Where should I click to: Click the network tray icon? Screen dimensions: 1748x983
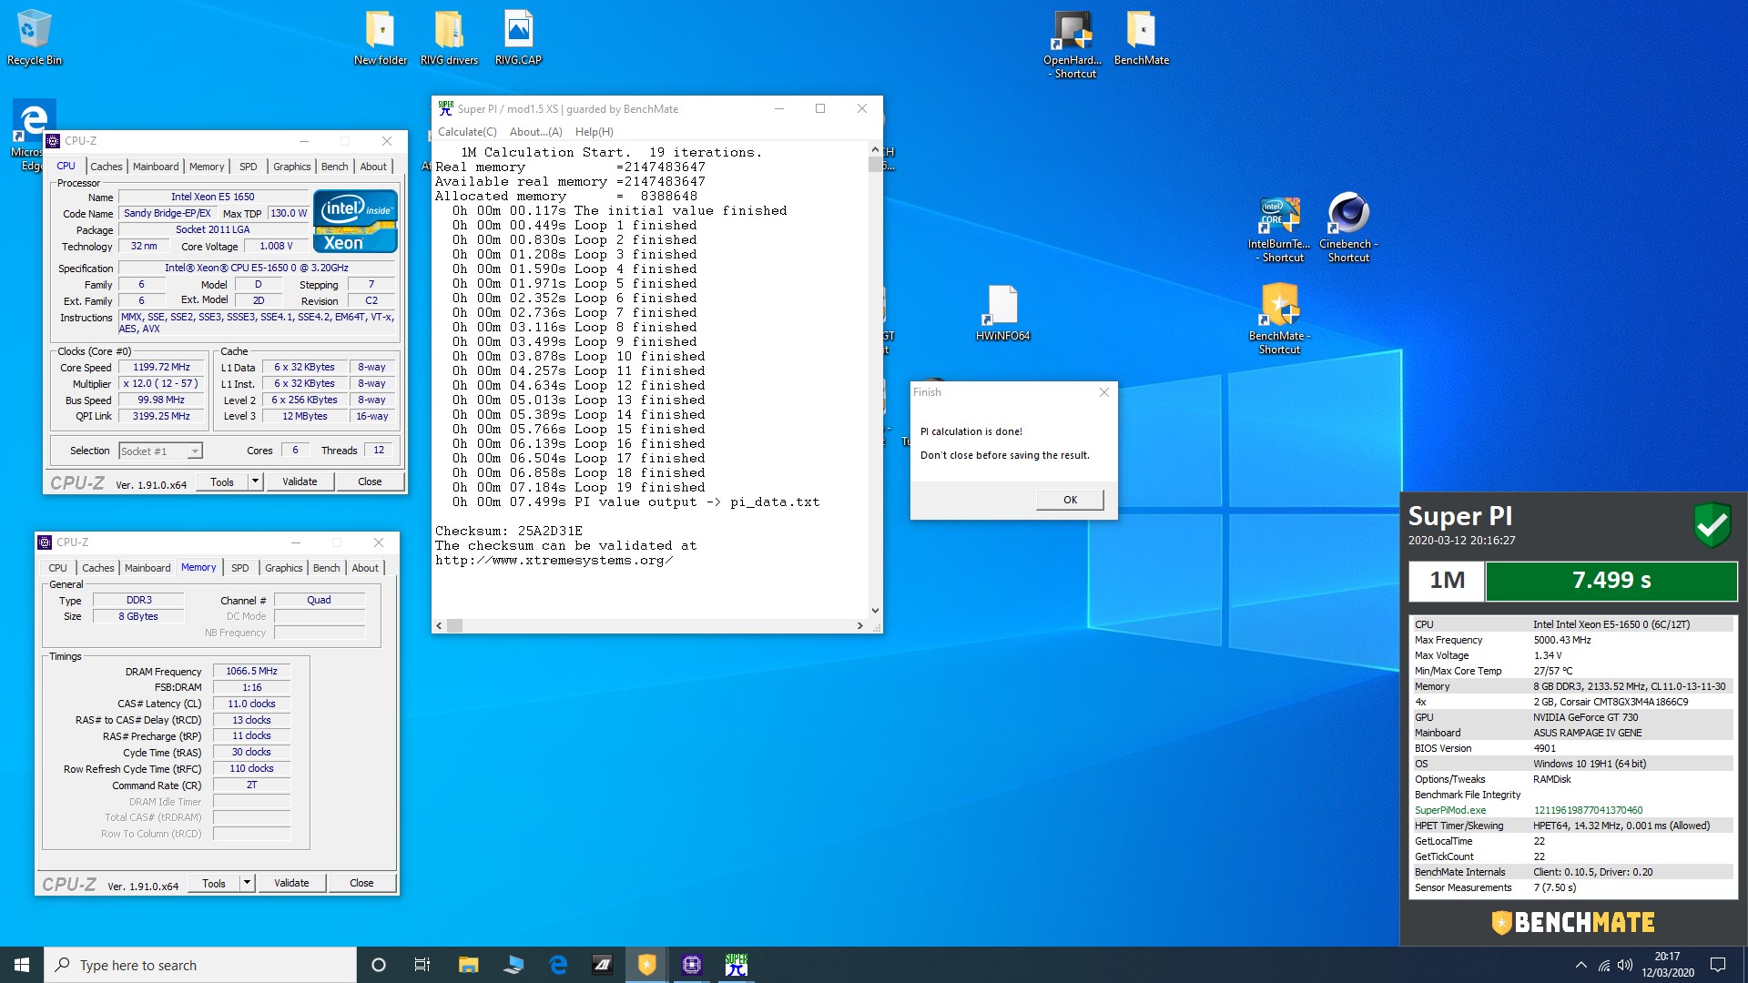point(1603,965)
